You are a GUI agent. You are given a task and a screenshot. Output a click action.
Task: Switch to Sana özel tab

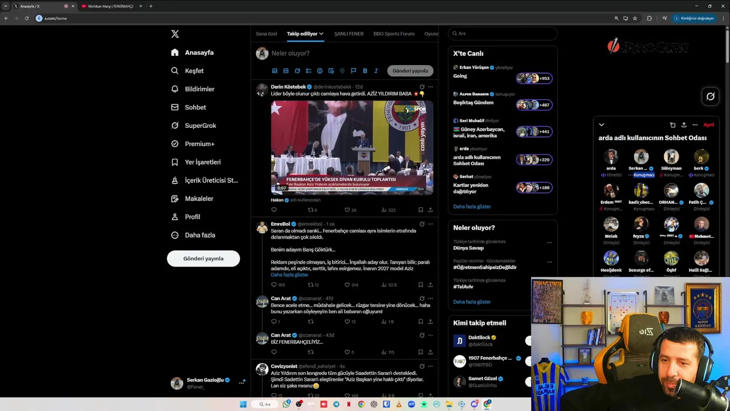266,34
